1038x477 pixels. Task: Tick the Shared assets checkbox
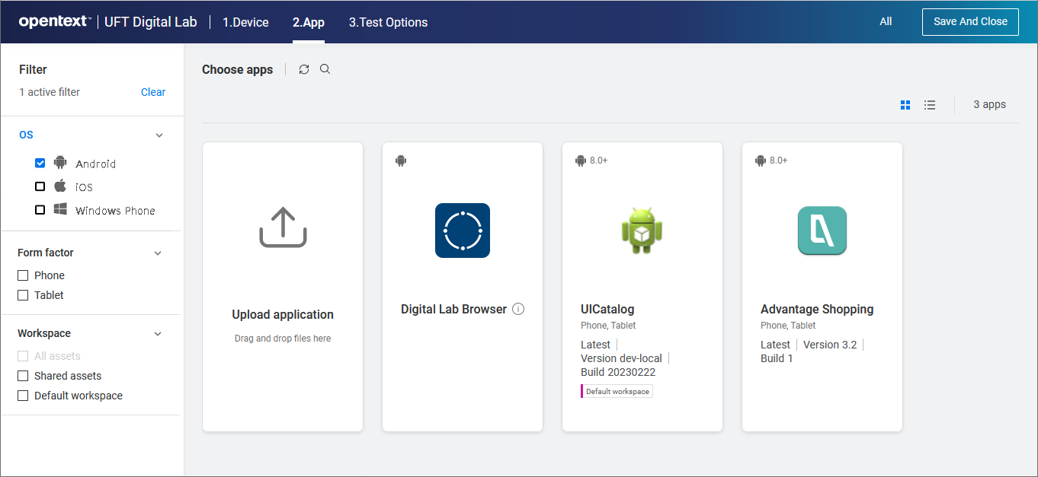(x=23, y=376)
